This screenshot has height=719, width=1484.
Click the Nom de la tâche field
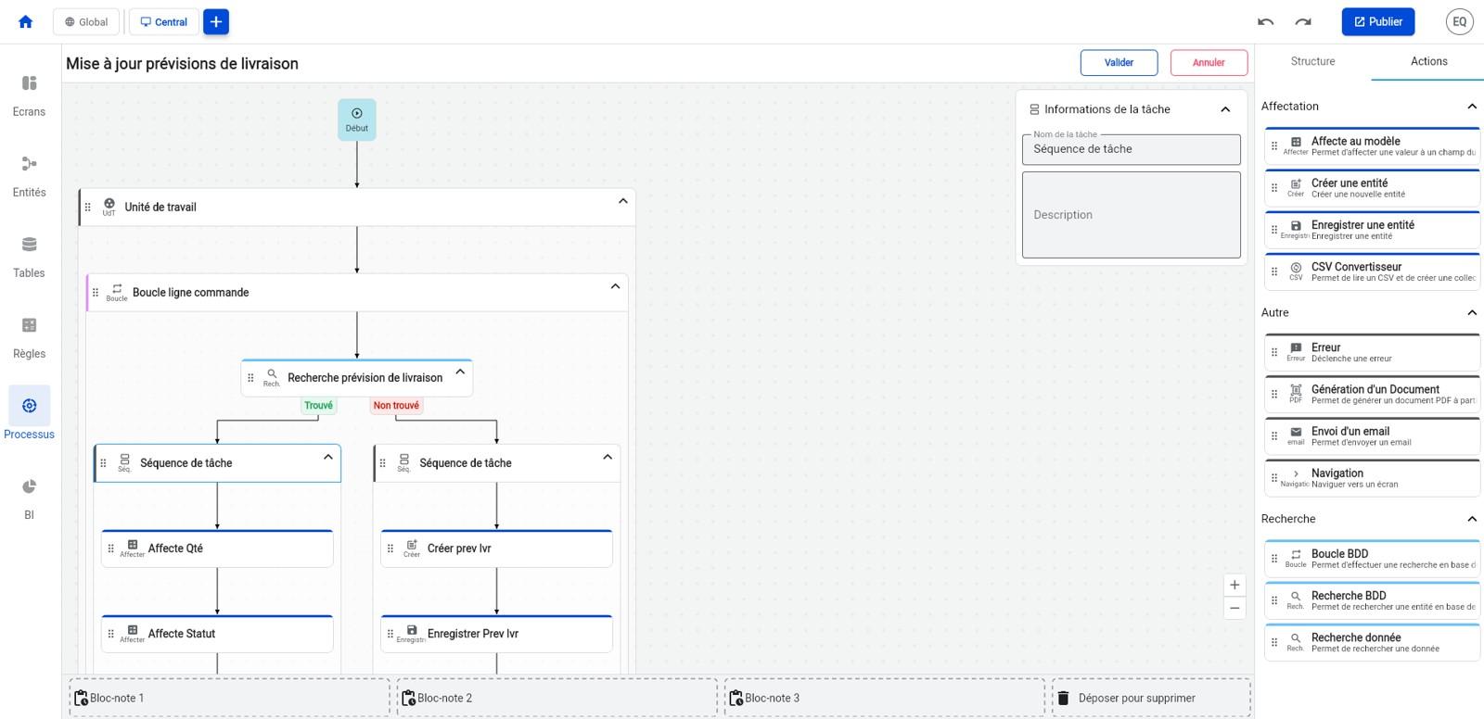1131,149
